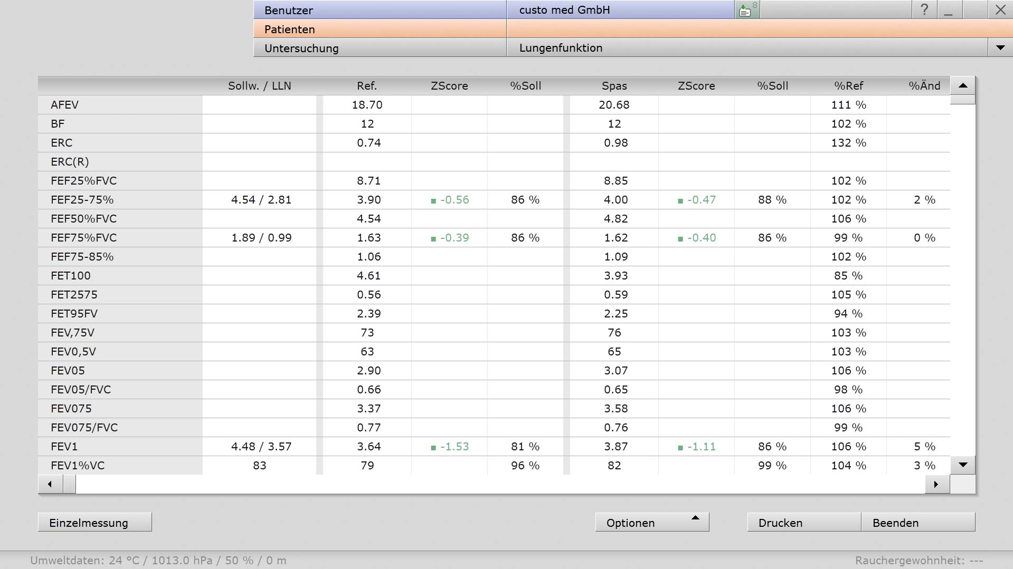The width and height of the screenshot is (1013, 569).
Task: Select the FEV1 row label
Action: (64, 446)
